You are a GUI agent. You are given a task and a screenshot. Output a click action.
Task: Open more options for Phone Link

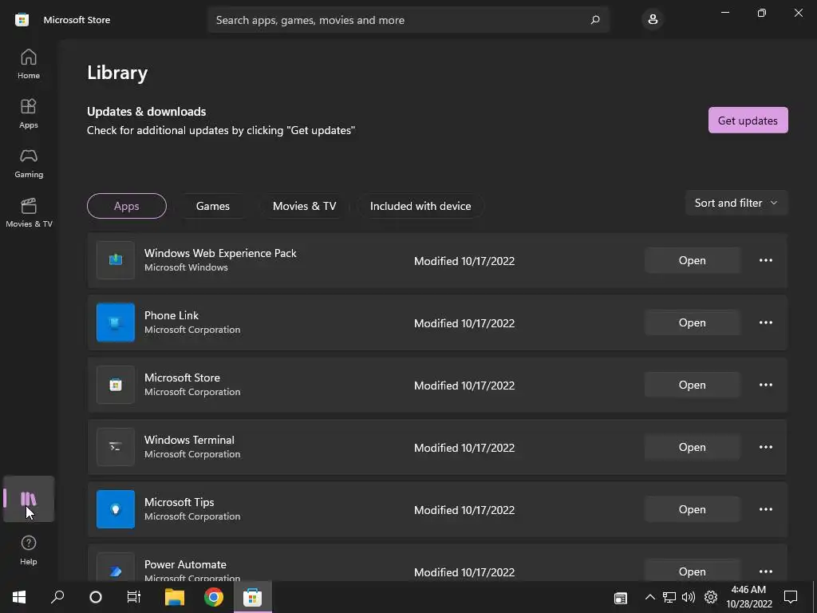765,322
